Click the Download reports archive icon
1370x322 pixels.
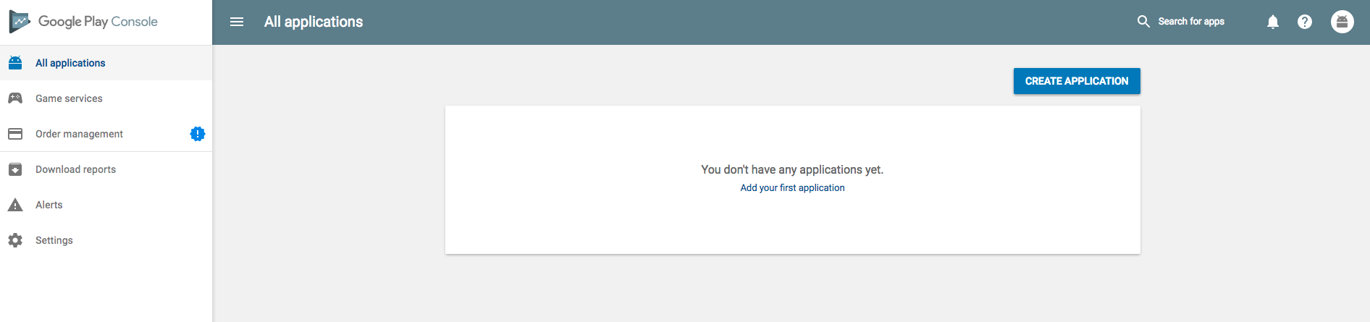15,169
